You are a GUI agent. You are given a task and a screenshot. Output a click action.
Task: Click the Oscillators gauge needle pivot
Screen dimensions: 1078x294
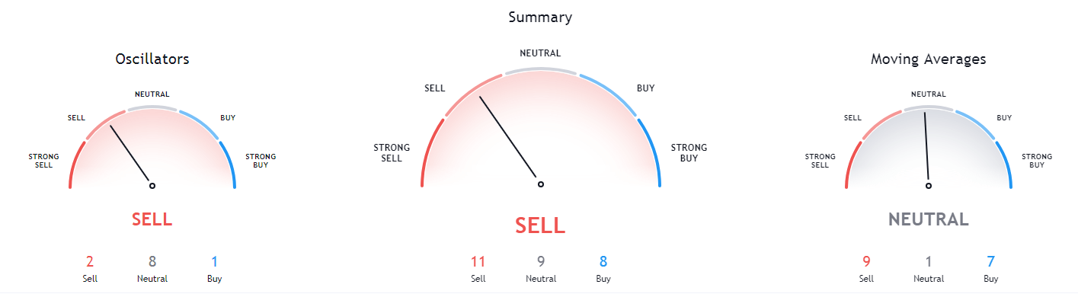coord(152,185)
